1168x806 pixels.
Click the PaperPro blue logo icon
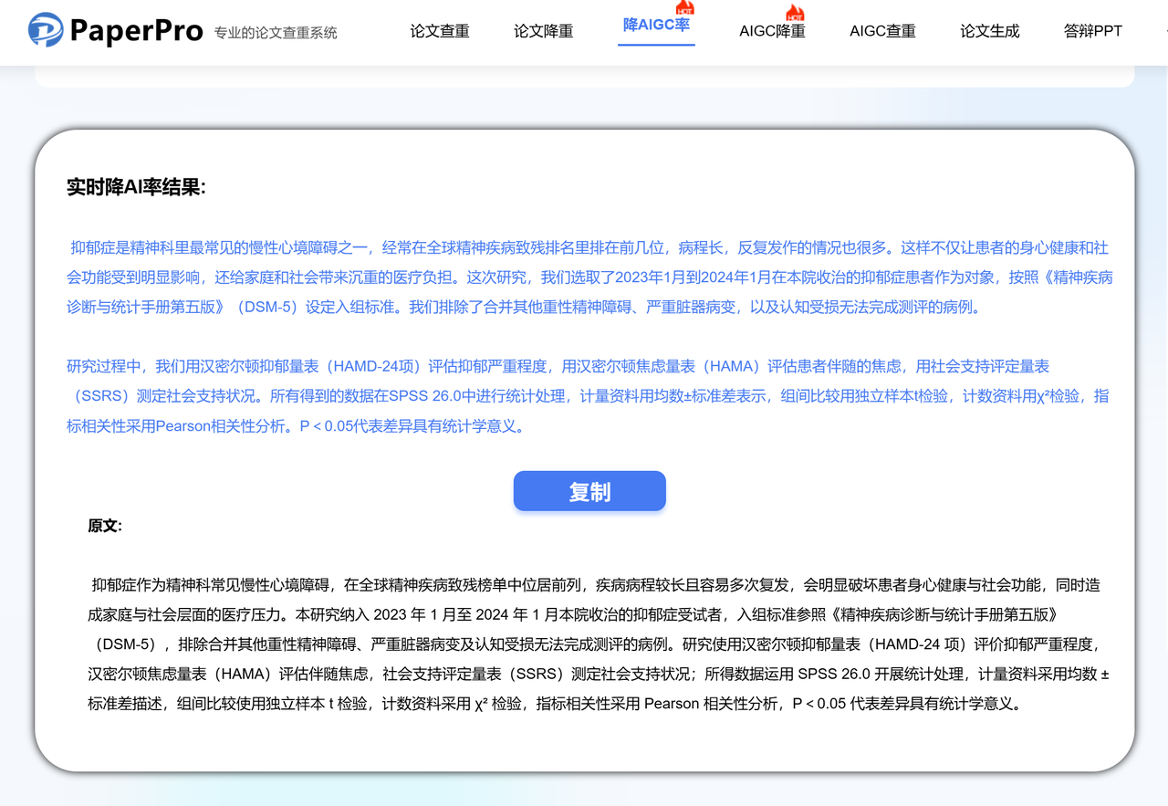tap(45, 30)
